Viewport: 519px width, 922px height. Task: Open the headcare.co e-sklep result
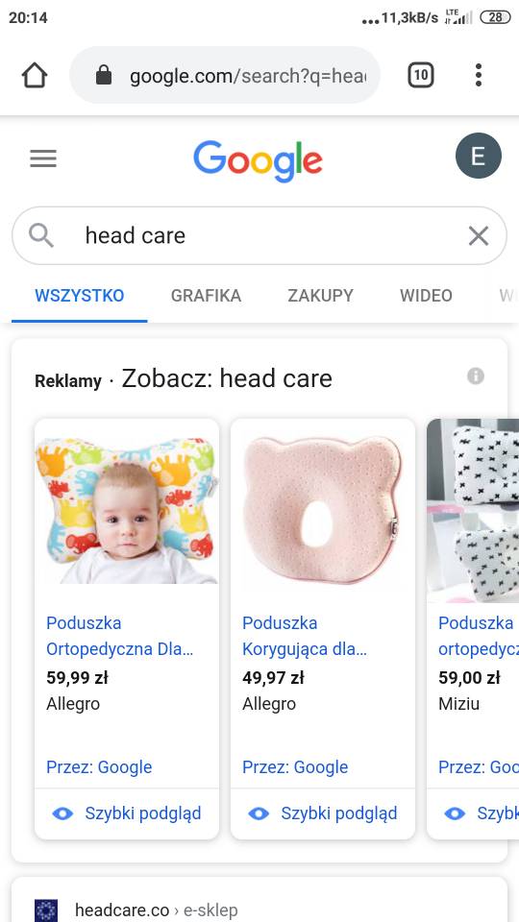tap(156, 910)
